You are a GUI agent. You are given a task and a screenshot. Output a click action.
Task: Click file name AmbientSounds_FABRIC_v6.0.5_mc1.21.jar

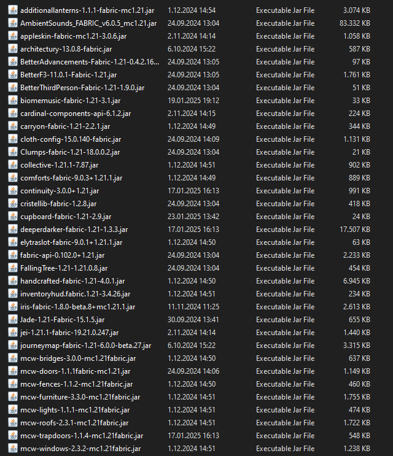click(x=88, y=23)
